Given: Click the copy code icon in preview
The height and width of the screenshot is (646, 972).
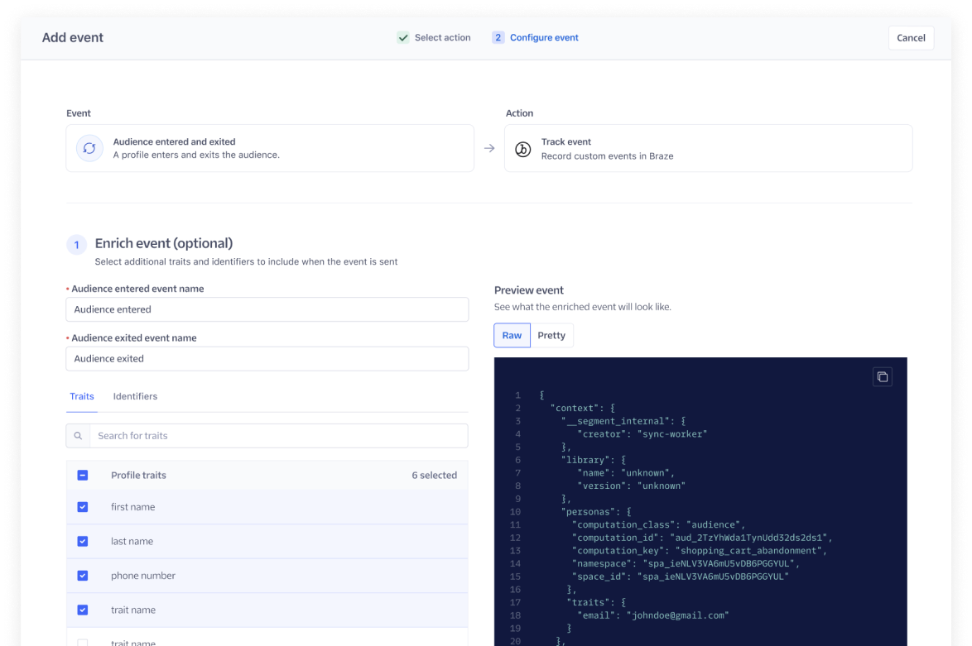Looking at the screenshot, I should click(882, 376).
